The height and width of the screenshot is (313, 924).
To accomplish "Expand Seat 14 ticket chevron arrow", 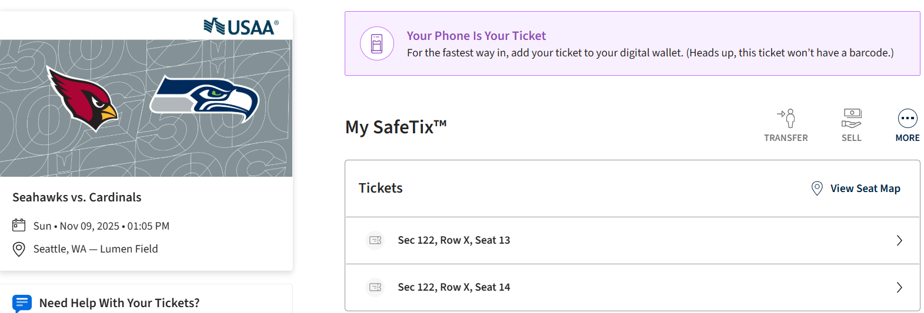I will 899,287.
